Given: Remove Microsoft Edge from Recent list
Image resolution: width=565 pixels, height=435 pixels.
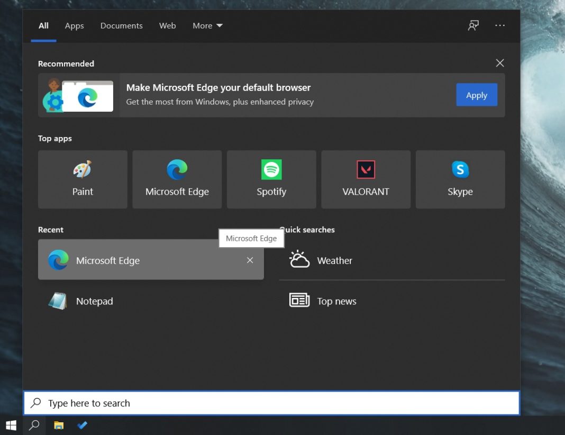Looking at the screenshot, I should [x=250, y=260].
